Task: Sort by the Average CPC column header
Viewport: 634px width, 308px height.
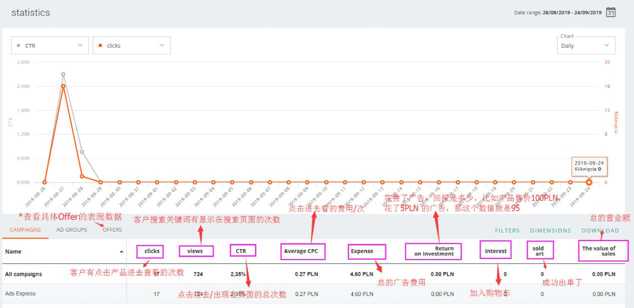Action: point(301,251)
